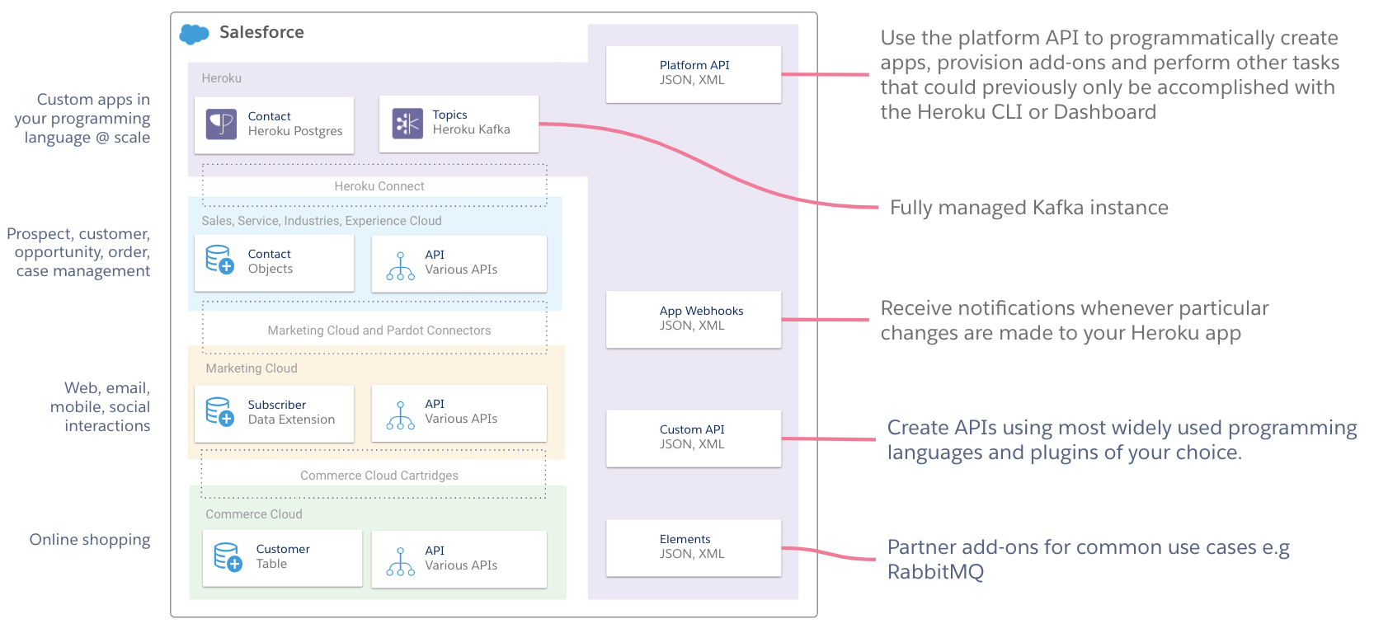Click 'Contact Objects' card text
1374x633 pixels.
271,261
